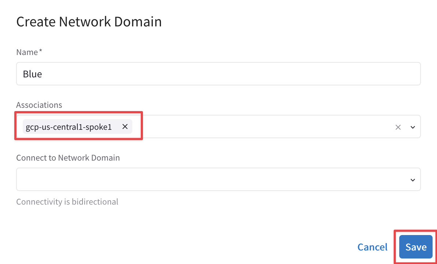437x264 pixels.
Task: Click the word Blue in the Name field
Action: 33,74
